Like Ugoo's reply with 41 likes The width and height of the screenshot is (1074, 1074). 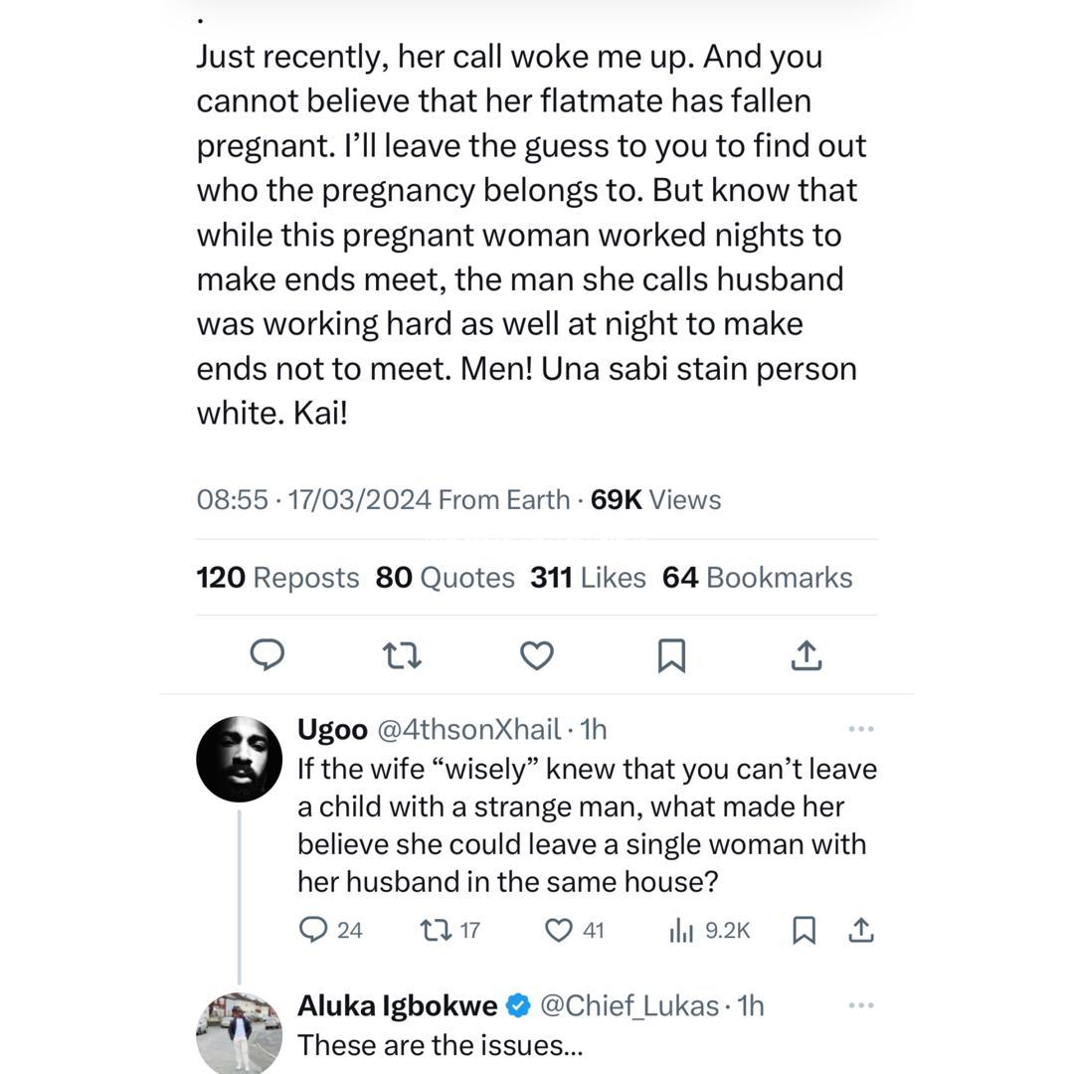coord(560,930)
